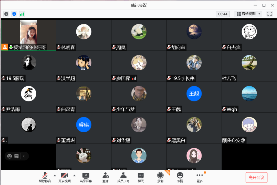This screenshot has width=277, height=185.
Task: Start recording the meeting
Action: click(x=160, y=177)
